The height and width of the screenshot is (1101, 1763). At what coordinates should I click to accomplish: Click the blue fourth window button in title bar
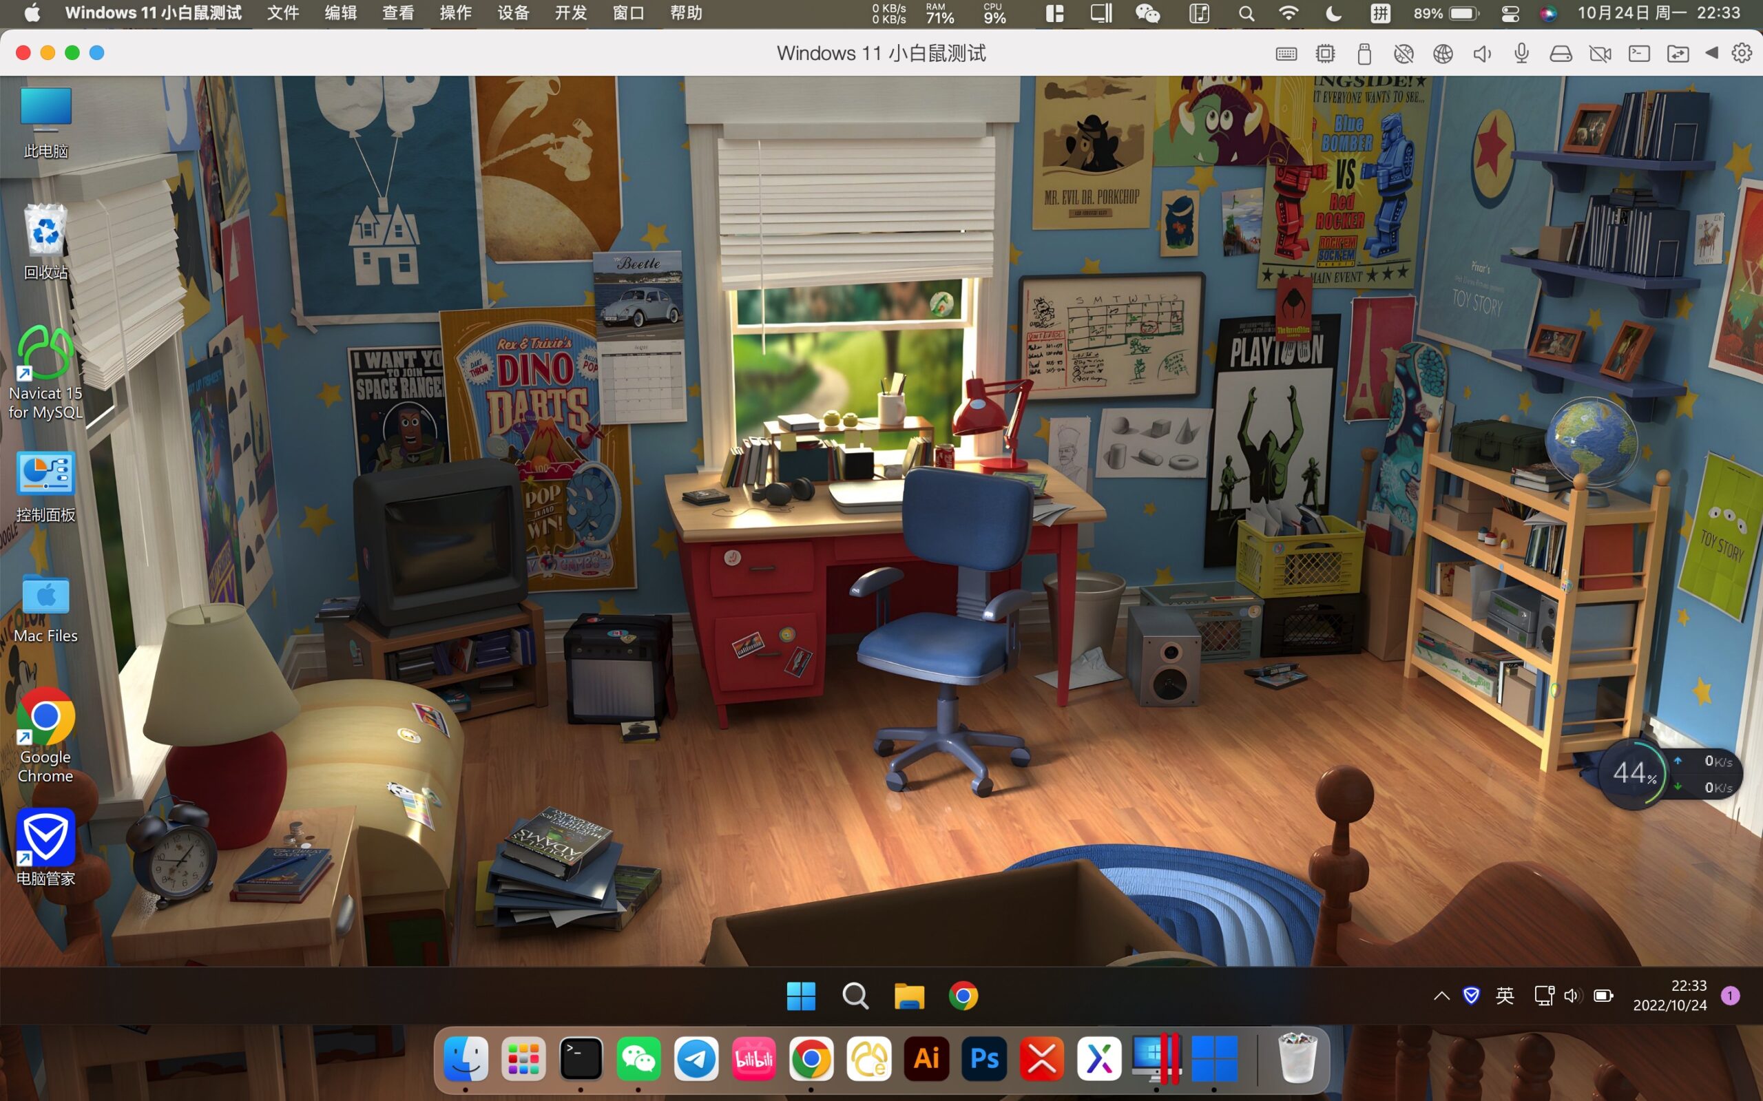point(97,52)
